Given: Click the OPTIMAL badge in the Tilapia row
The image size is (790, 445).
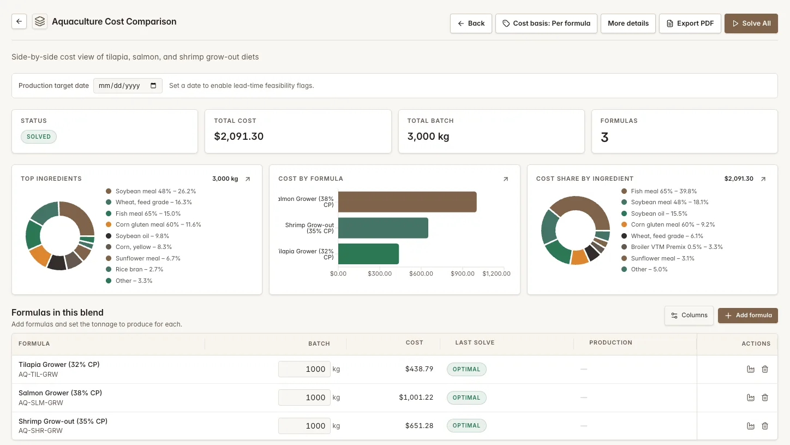Looking at the screenshot, I should [x=466, y=369].
